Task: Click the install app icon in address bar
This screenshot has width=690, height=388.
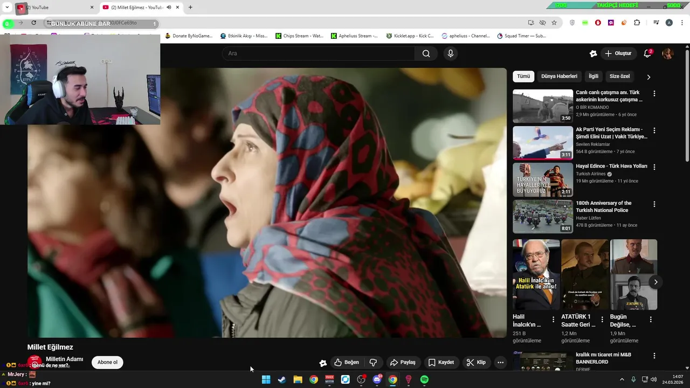Action: tap(531, 23)
